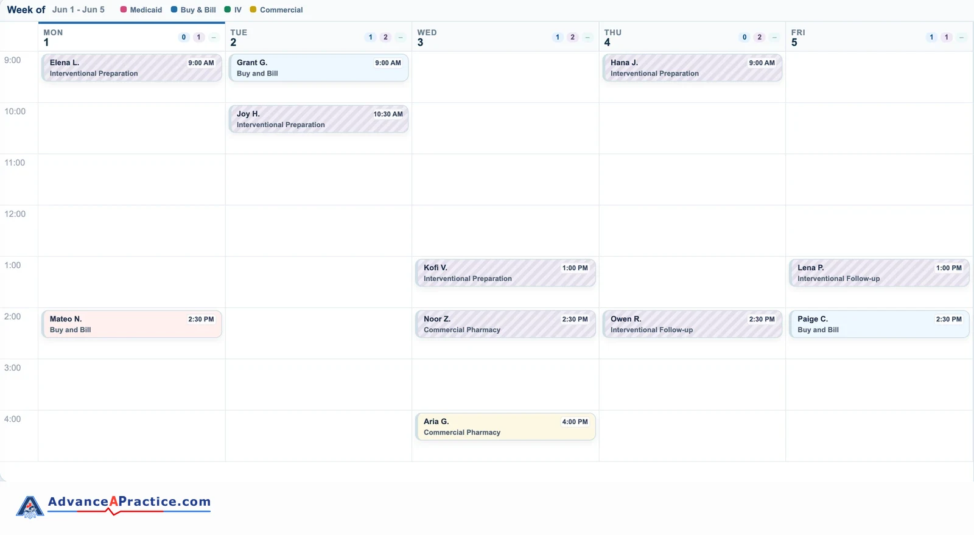974x535 pixels.
Task: Click Wednesday's blue badge showing 1
Action: 558,37
